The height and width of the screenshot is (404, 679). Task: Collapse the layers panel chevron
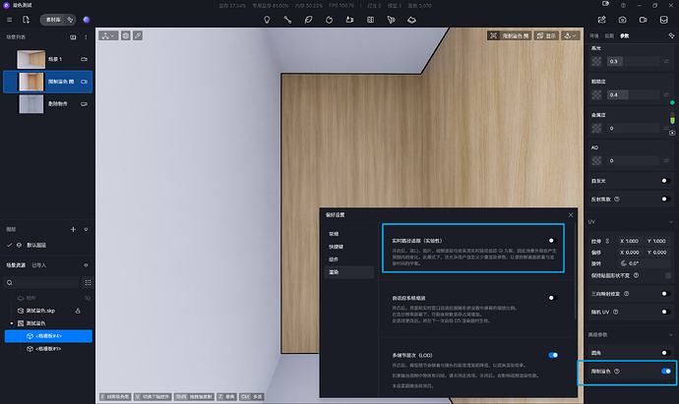pyautogui.click(x=86, y=230)
